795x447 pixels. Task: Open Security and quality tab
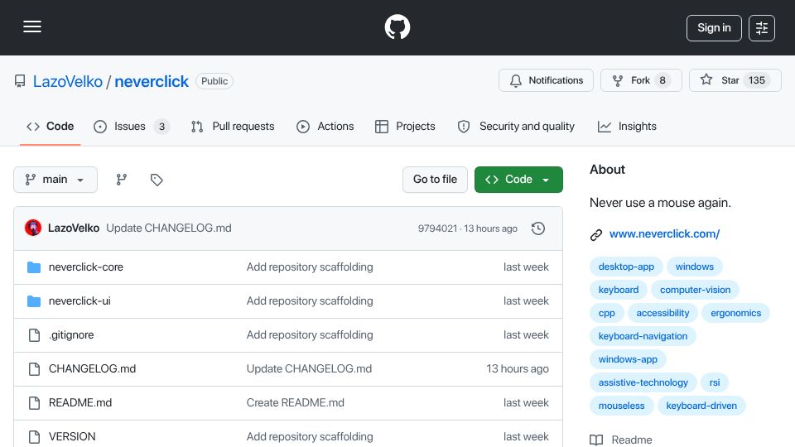coord(516,126)
